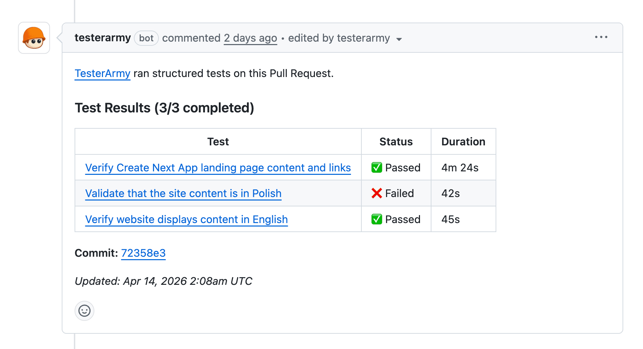Open Verify website displays content in English test

pyautogui.click(x=186, y=219)
